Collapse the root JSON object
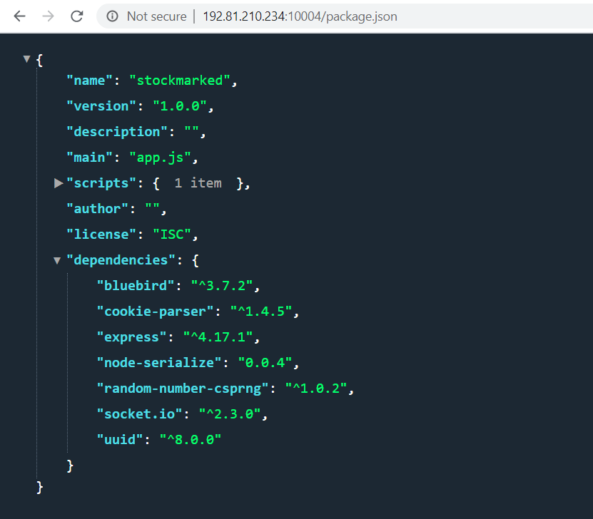The height and width of the screenshot is (519, 593). pos(26,58)
